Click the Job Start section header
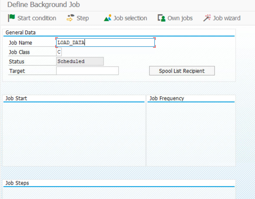 16,98
